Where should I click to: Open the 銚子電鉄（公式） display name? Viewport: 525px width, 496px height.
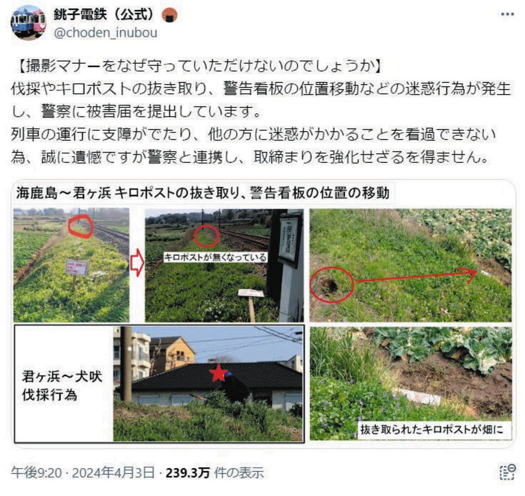click(x=104, y=14)
